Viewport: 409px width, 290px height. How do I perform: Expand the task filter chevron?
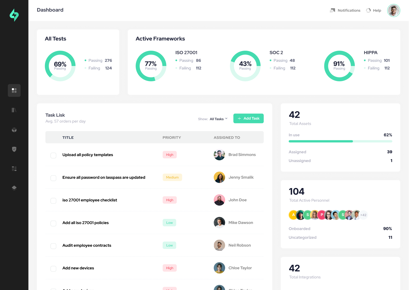[226, 119]
